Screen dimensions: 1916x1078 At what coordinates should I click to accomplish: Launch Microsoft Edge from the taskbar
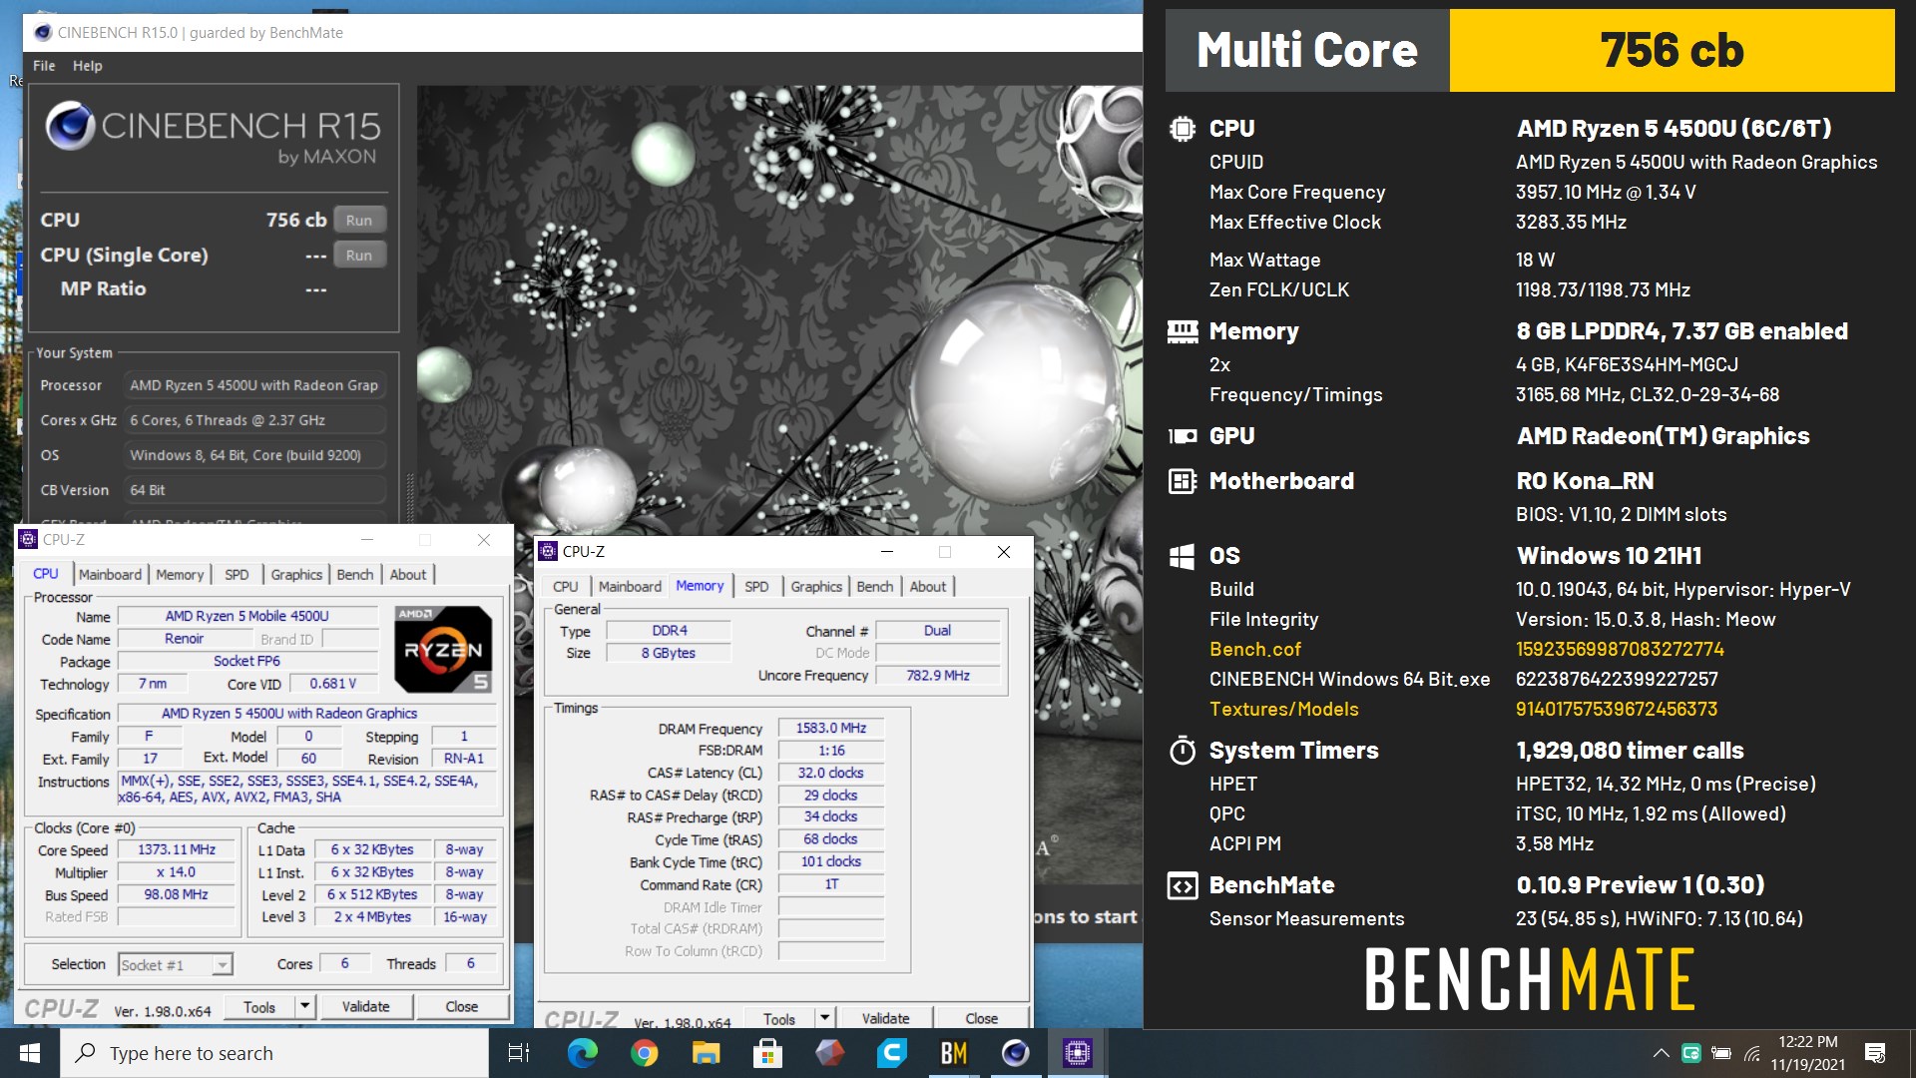tap(582, 1053)
